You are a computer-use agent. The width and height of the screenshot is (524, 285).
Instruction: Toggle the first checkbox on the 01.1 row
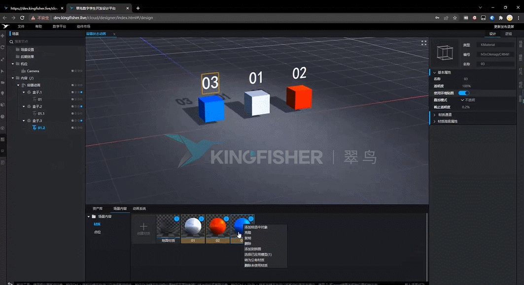click(72, 114)
